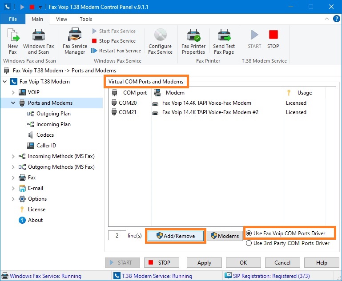Open Fax Printer Properties
Viewport: 342px width, 281px height.
(193, 41)
